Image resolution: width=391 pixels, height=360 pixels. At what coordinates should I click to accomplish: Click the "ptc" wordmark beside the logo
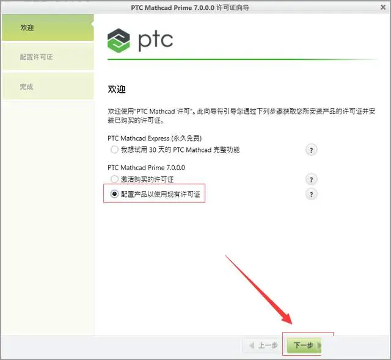point(155,41)
